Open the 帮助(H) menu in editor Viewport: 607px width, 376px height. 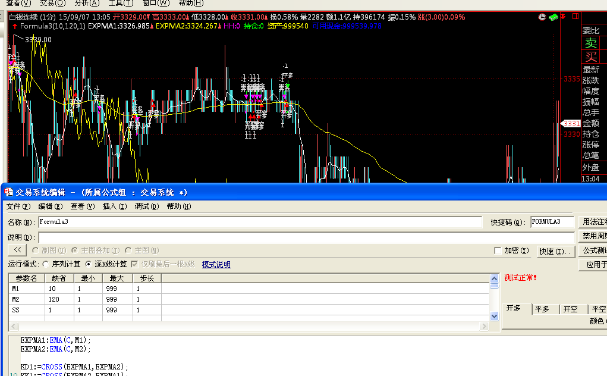tap(179, 206)
